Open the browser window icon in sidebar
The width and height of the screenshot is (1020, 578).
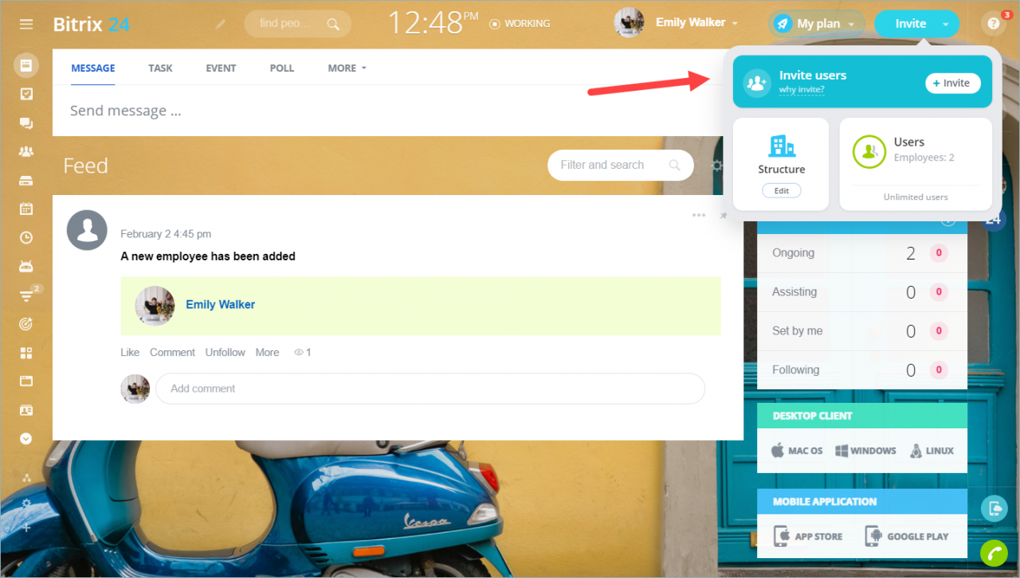[26, 381]
